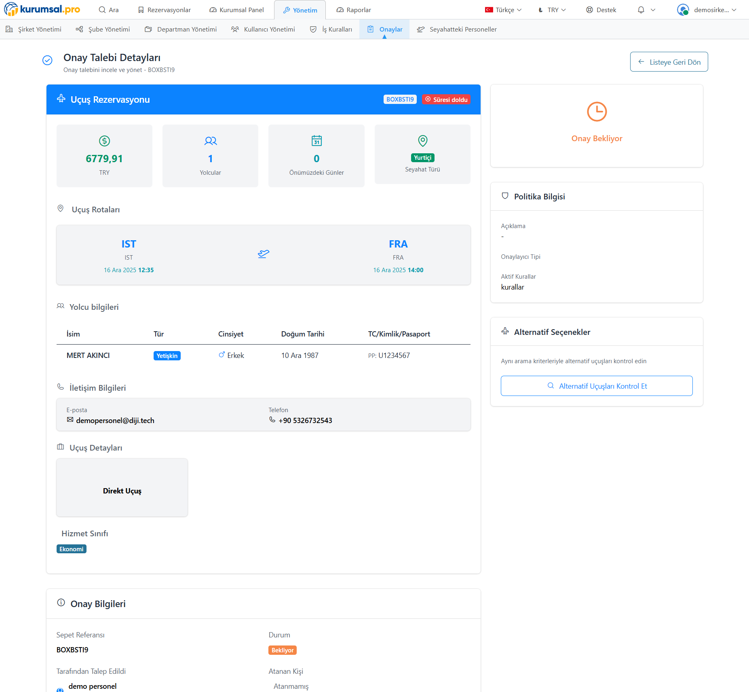Click the passengers icon above Yolcular
The width and height of the screenshot is (749, 692).
coord(210,141)
